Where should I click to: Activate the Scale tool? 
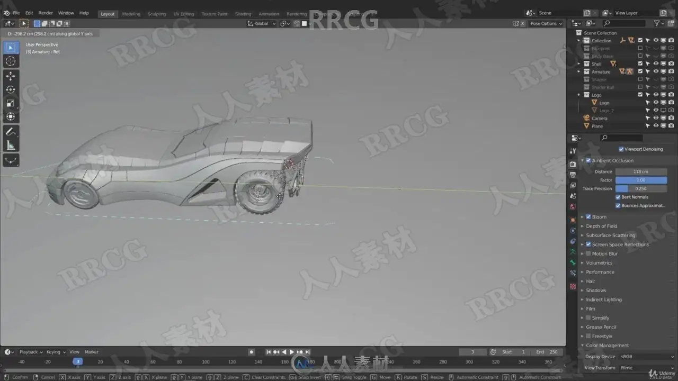(x=11, y=103)
